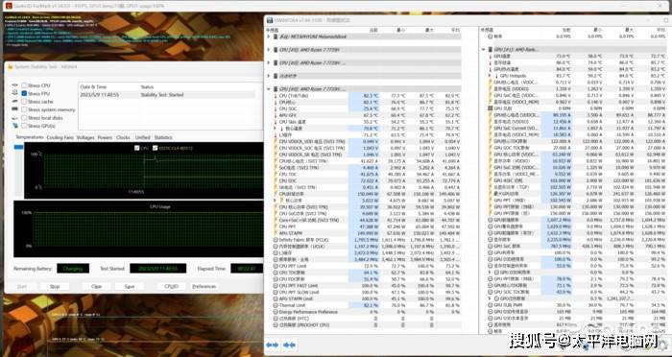Click the round icon beside CPU PPT FAST Limit
This screenshot has width=672, height=357.
(276, 286)
